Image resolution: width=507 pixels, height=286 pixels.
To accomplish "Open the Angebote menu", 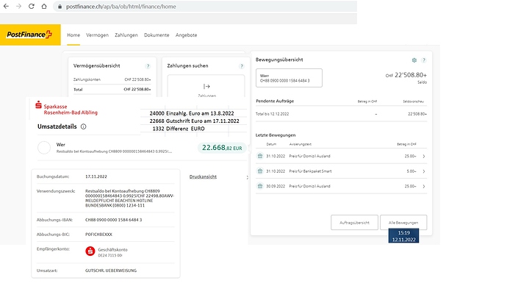I will [x=186, y=35].
